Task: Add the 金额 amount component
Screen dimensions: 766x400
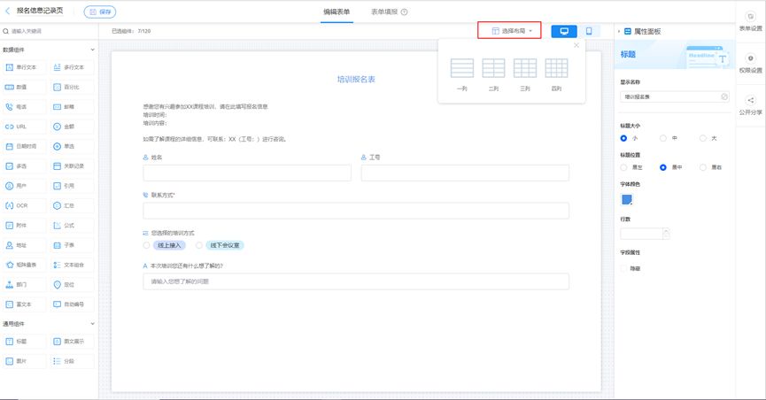Action: (x=72, y=127)
